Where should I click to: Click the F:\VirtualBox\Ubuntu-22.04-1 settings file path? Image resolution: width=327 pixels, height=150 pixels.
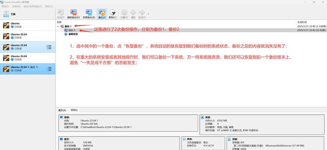coord(106,127)
